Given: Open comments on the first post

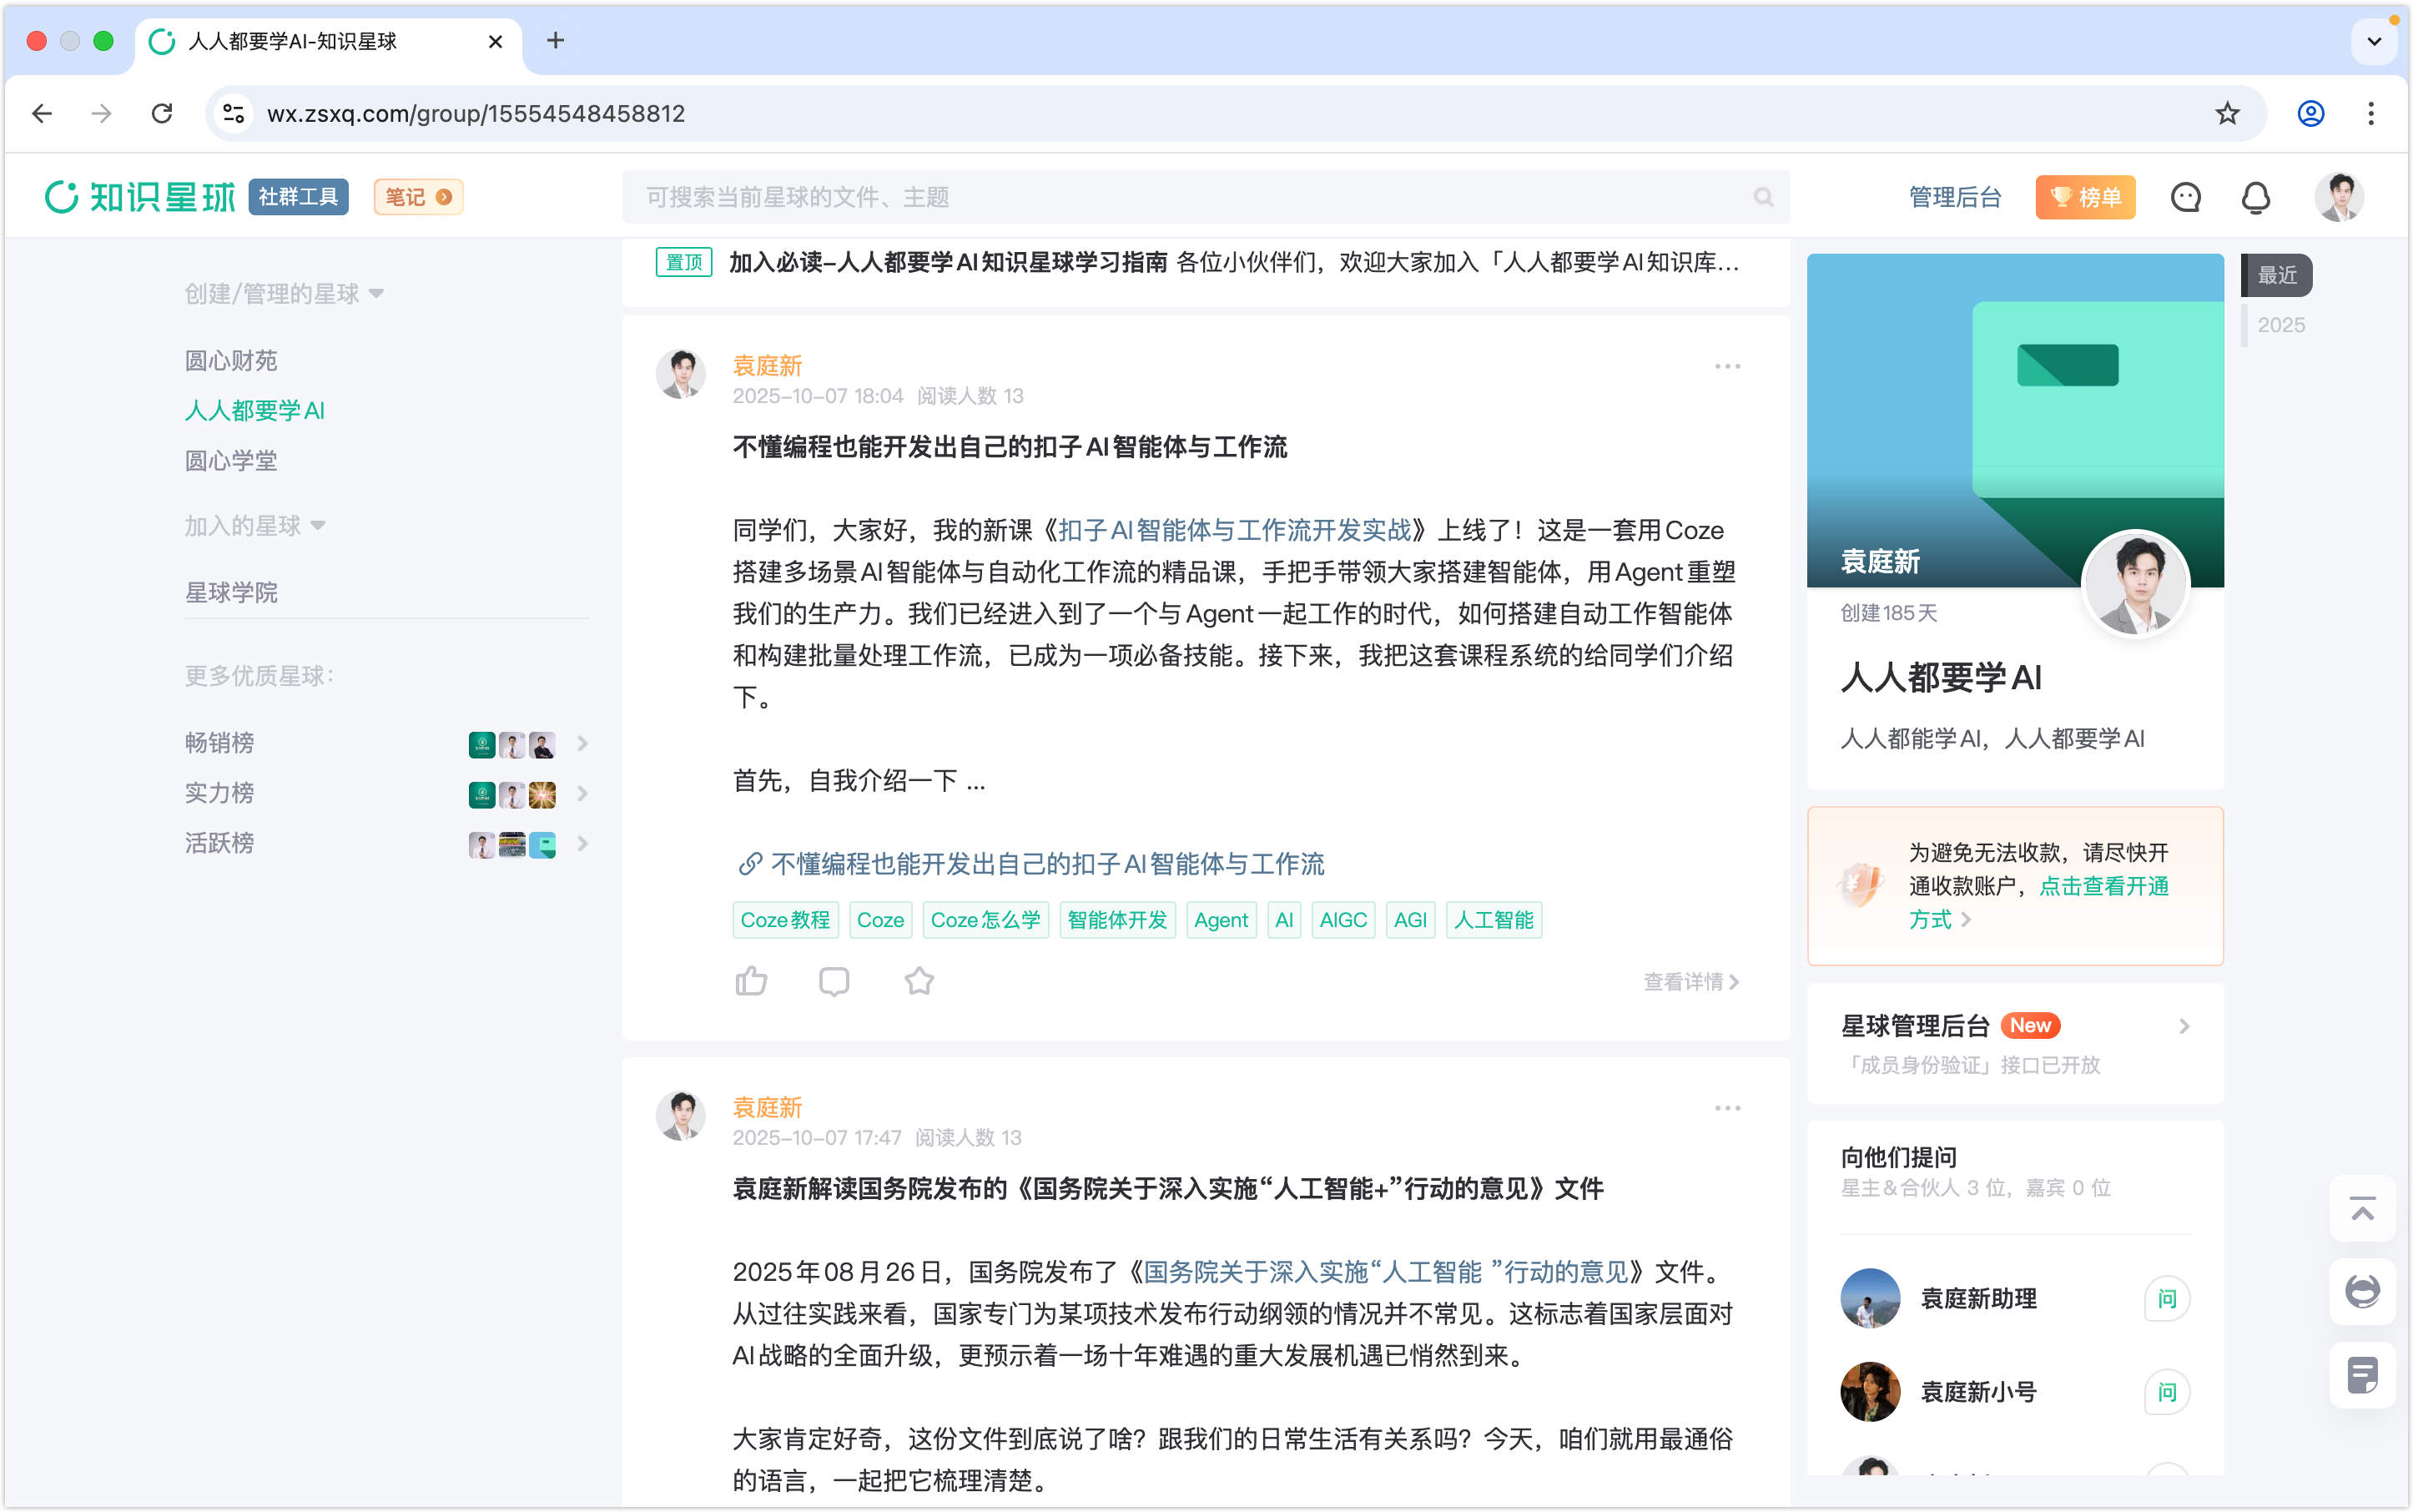Looking at the screenshot, I should pos(834,981).
